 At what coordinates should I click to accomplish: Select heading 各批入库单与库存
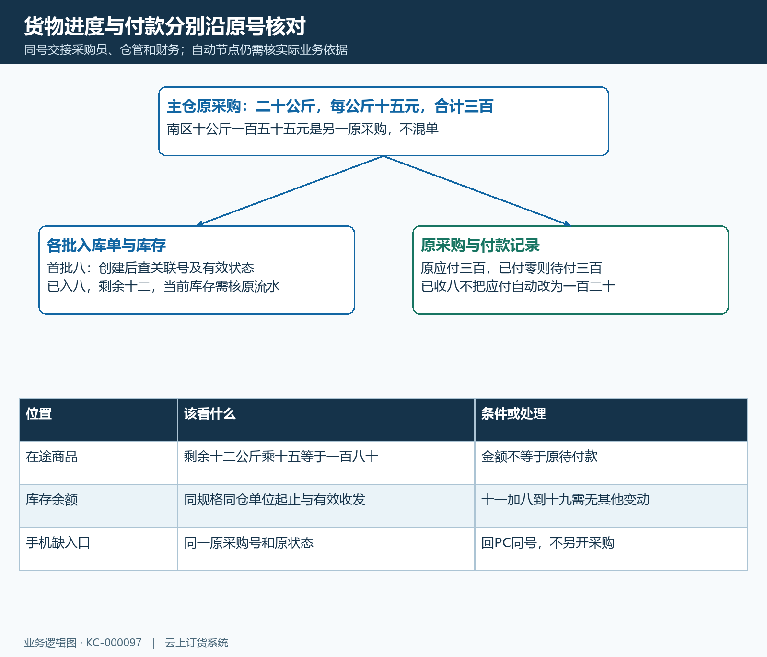(x=106, y=245)
